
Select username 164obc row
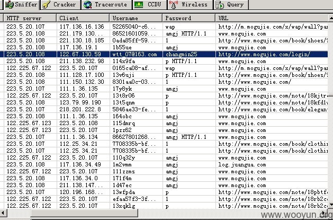tap(164, 116)
